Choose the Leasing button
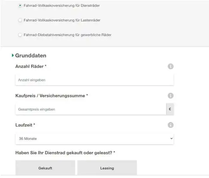This screenshot has width=209, height=178. (107, 168)
